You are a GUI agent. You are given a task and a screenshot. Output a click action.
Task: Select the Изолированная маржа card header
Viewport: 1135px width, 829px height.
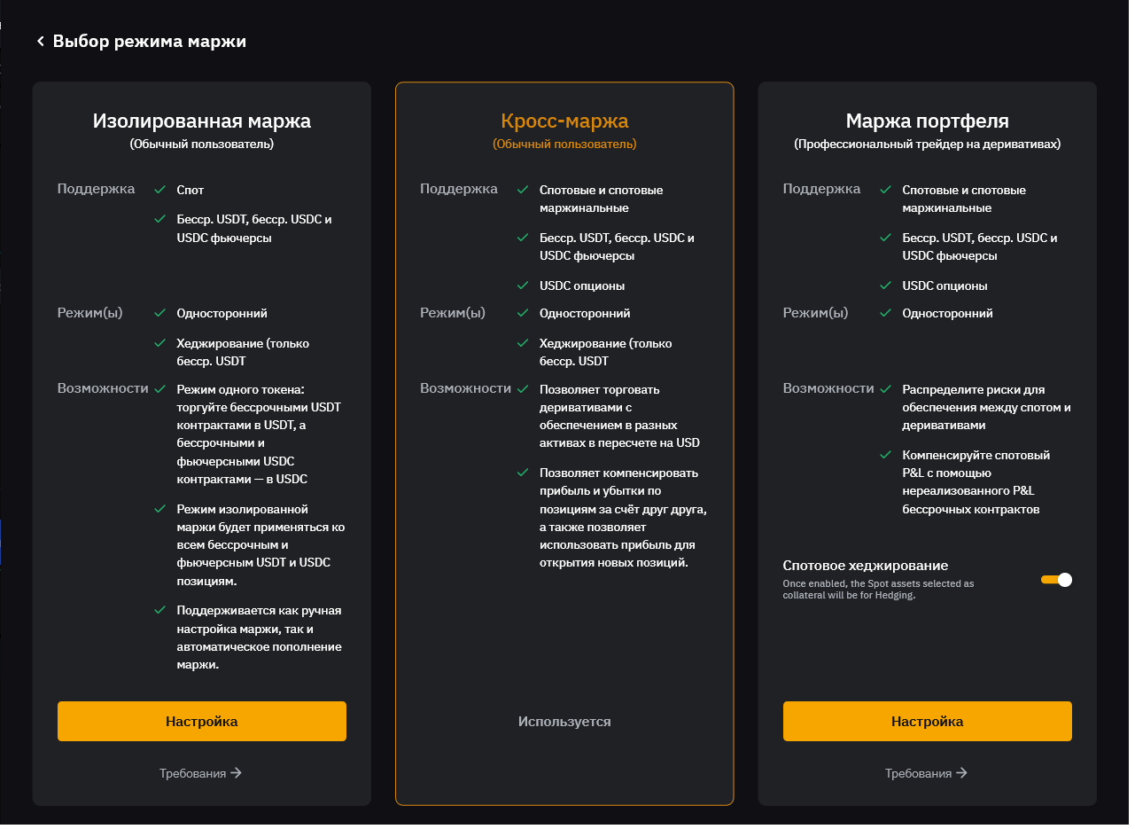[201, 121]
